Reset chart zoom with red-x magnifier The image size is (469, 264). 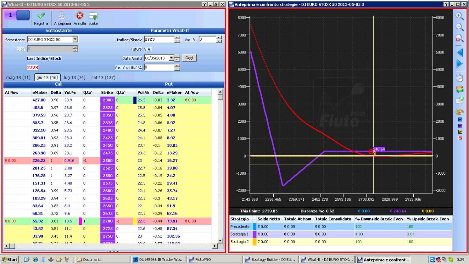tap(459, 38)
